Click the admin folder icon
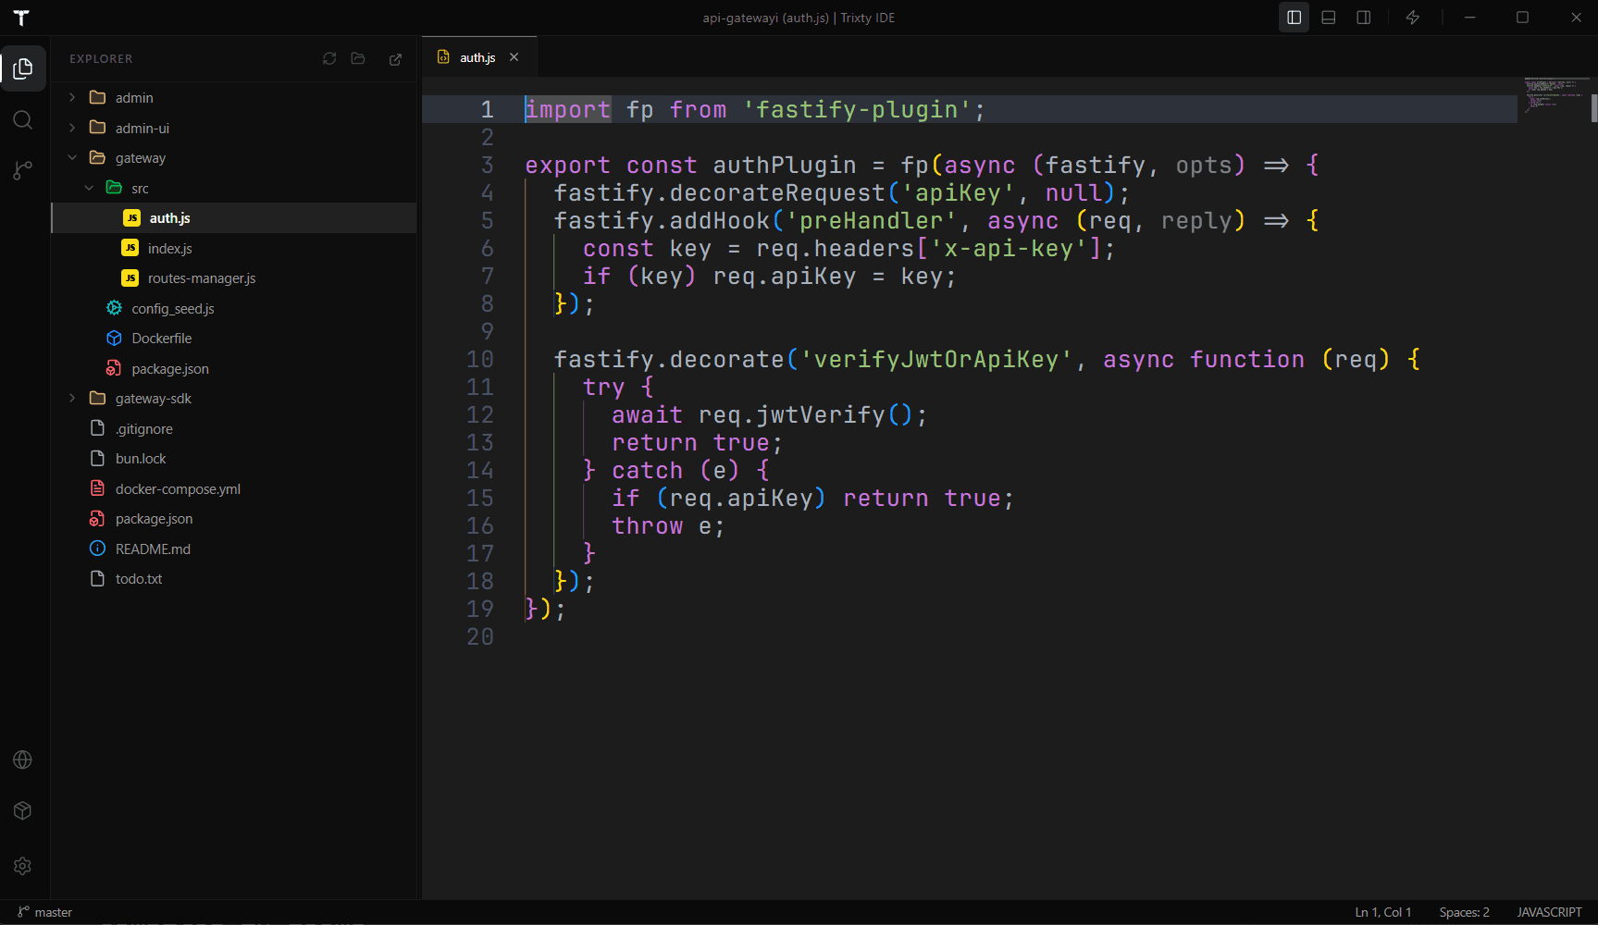The image size is (1598, 925). click(x=97, y=97)
